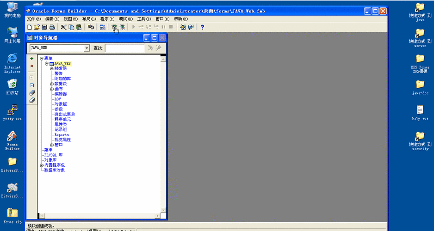
Task: Expand the 数据块 tree node
Action: [52, 84]
